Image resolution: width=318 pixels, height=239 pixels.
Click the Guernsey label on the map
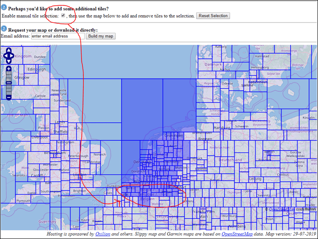pos(47,221)
